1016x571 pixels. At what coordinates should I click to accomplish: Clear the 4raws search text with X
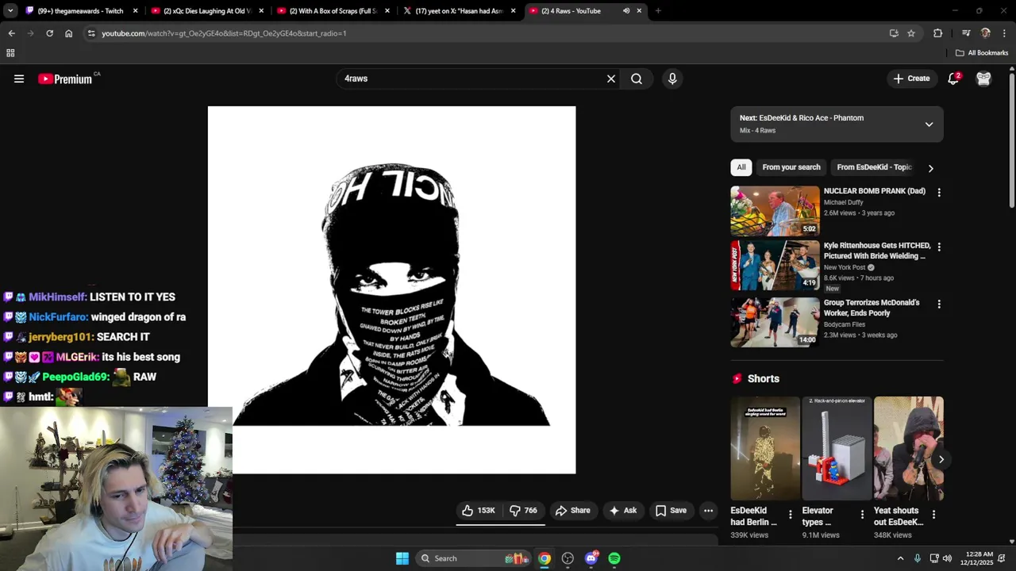pos(611,79)
